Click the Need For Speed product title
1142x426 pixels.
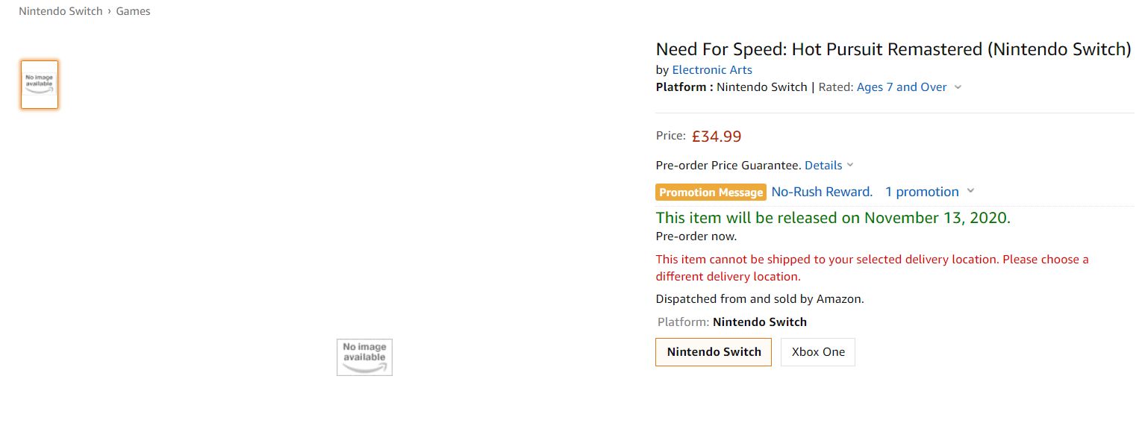click(893, 49)
